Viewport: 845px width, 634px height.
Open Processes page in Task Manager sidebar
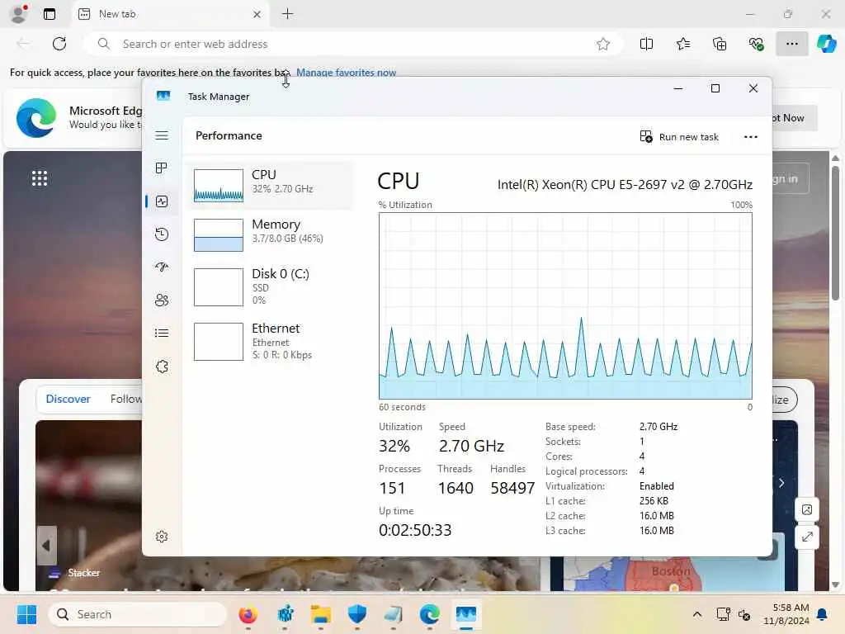(x=162, y=168)
